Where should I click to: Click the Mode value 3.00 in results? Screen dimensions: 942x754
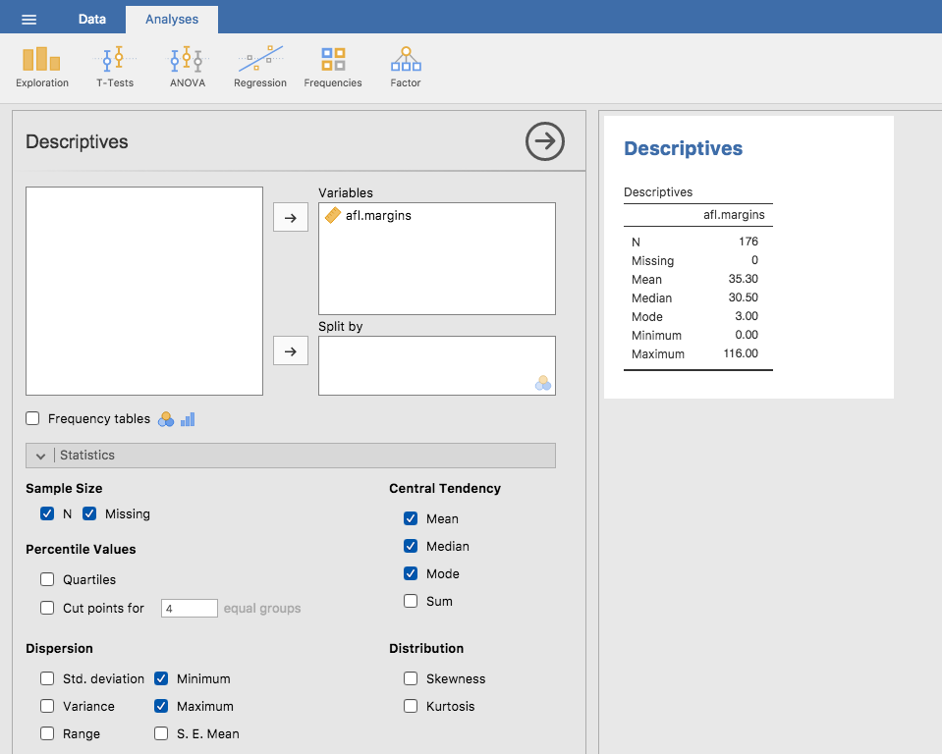[747, 316]
